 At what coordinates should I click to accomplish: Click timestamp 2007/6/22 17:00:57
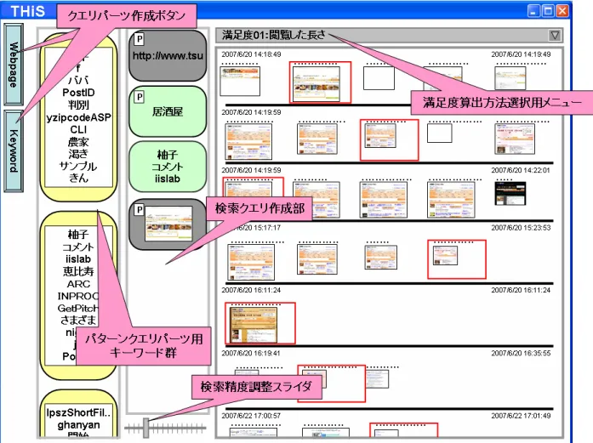tap(251, 416)
